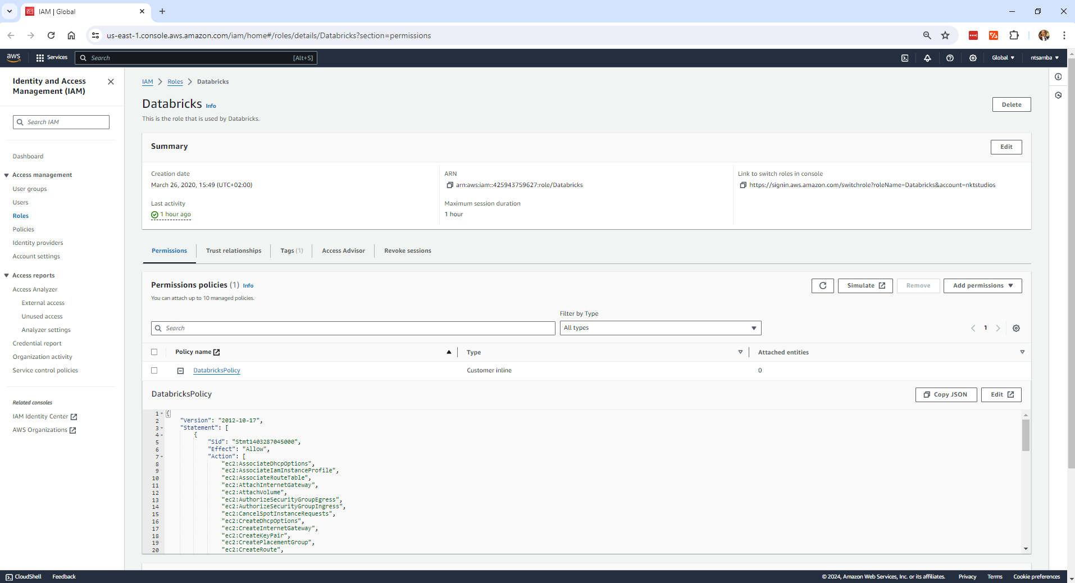Collapse the Access management section

[x=7, y=175]
